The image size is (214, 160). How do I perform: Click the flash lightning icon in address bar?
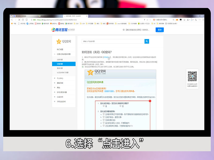click(144, 20)
